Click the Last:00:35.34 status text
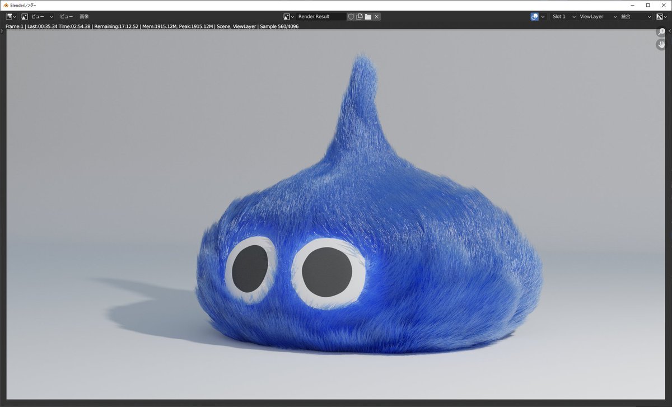Screen dimensions: 672x407 click(x=42, y=26)
